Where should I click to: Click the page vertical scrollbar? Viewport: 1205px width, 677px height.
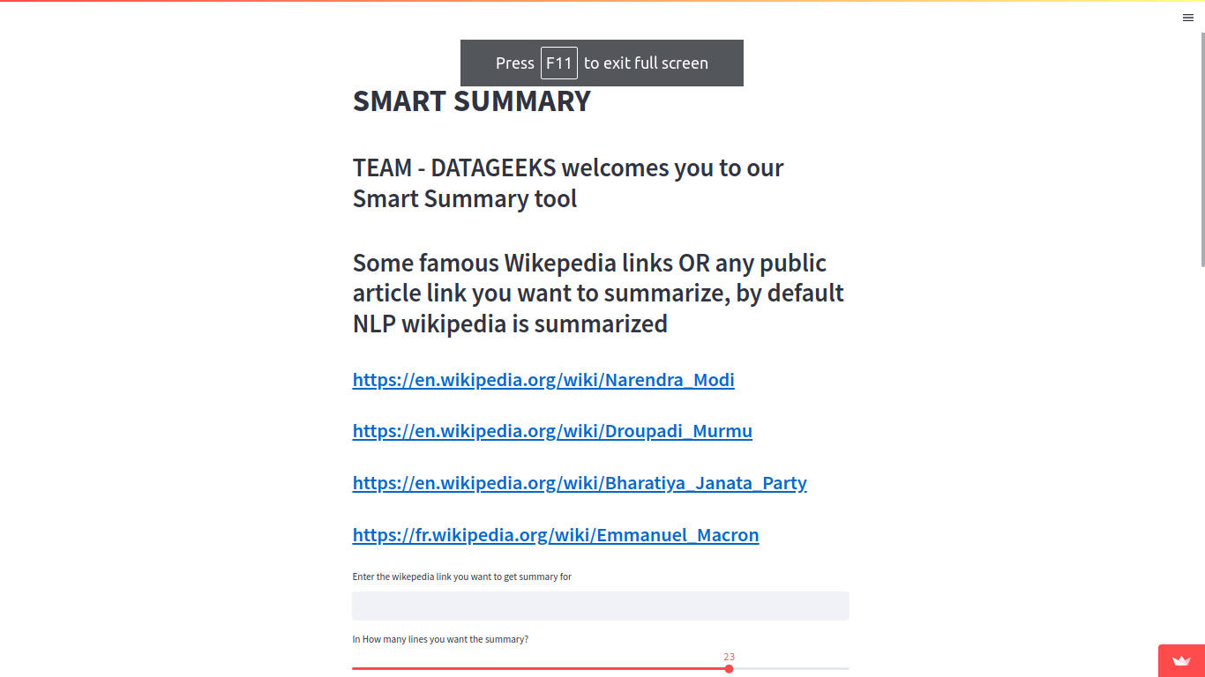point(1201,150)
